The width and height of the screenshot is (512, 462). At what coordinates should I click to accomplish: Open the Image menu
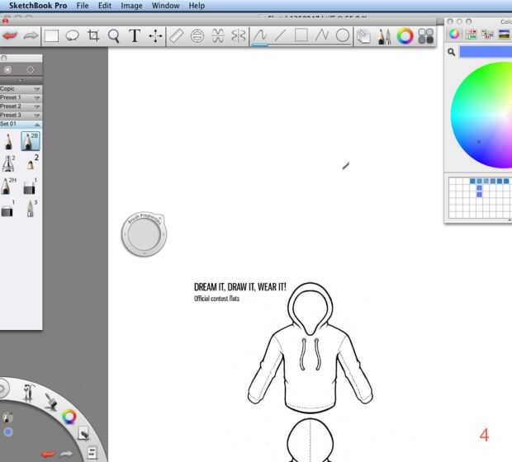(x=131, y=6)
